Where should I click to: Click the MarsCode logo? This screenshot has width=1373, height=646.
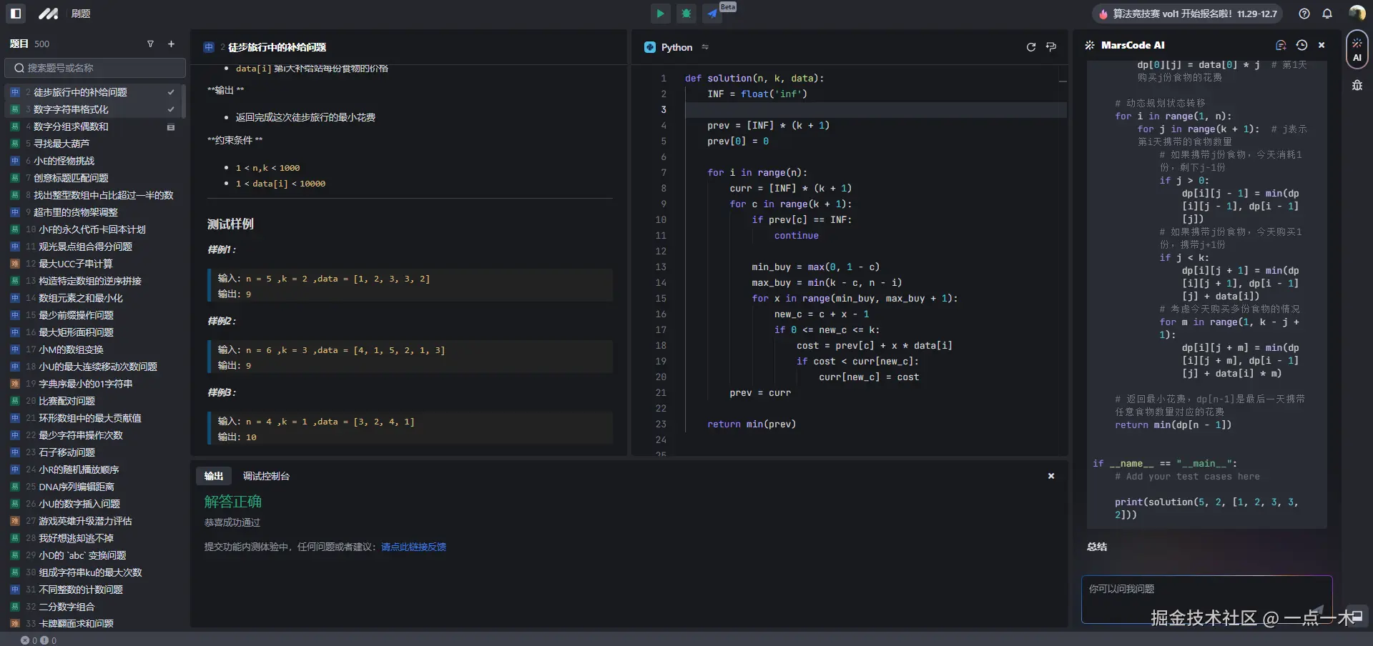point(48,14)
